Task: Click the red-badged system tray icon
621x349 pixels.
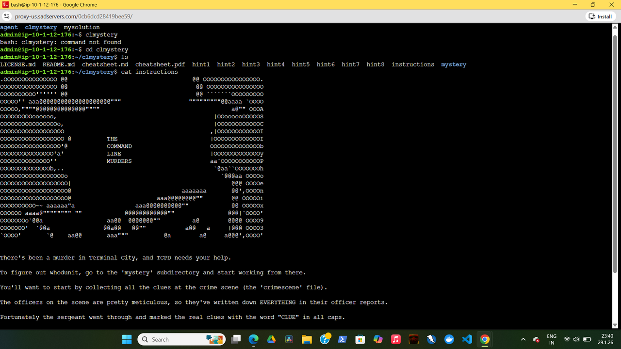Action: point(536,339)
